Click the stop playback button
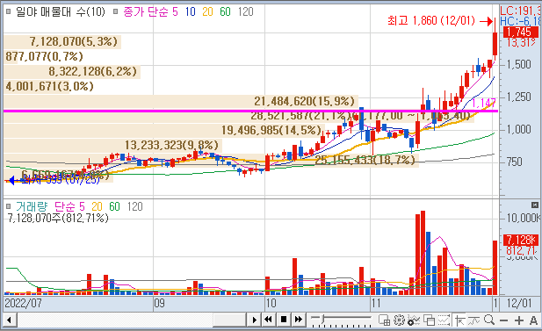 (x=284, y=320)
